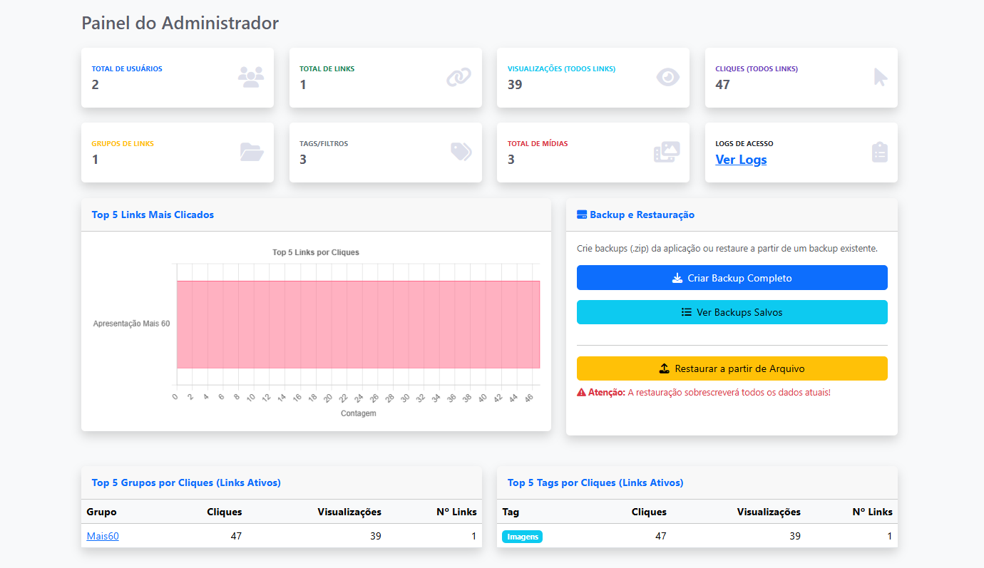Click the backup icon beside Backup e Restauração heading

pyautogui.click(x=583, y=215)
